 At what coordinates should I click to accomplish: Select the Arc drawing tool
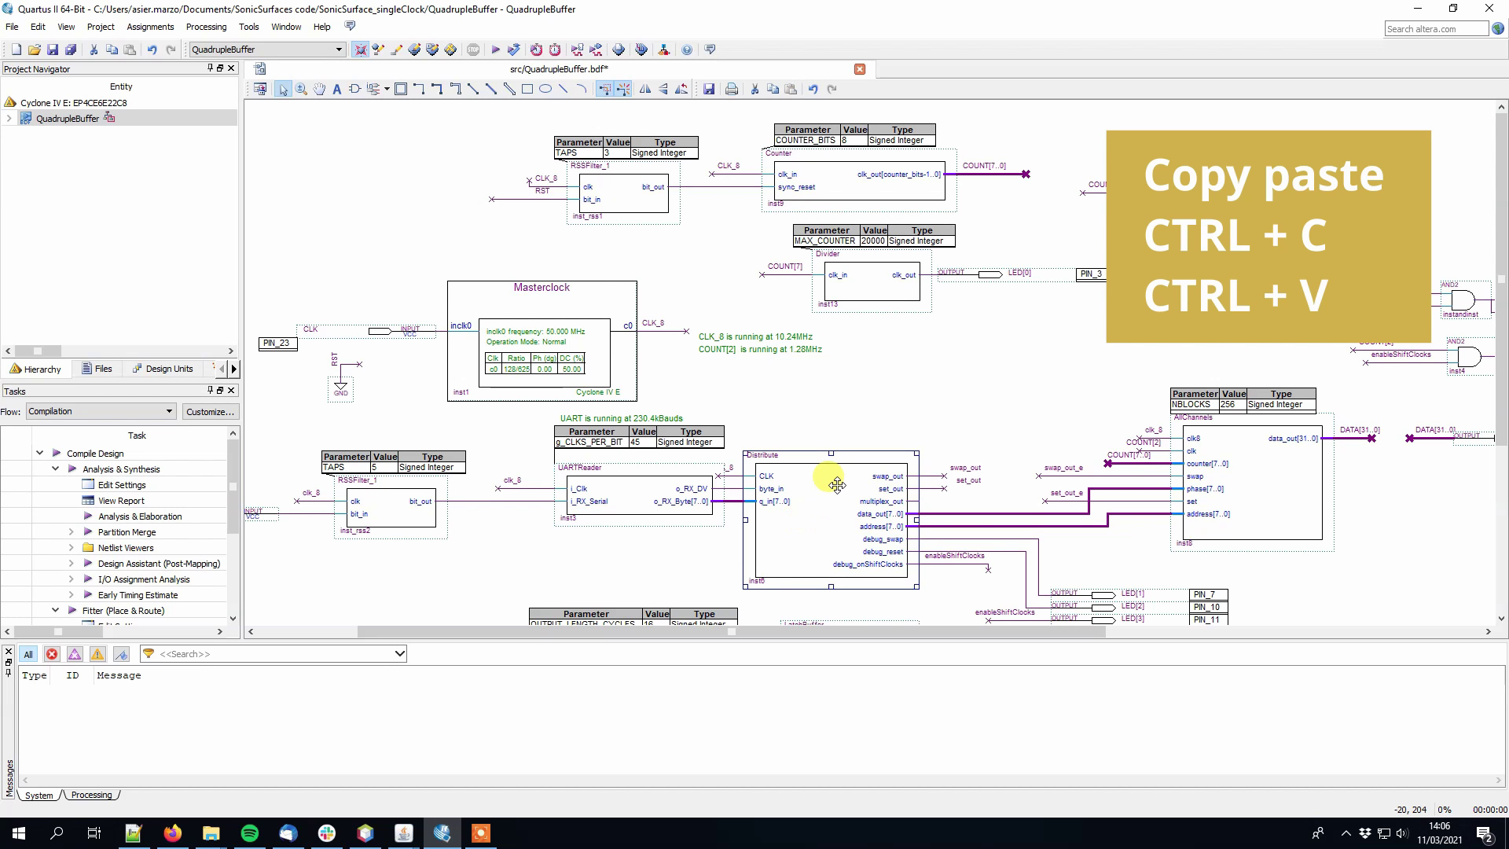click(x=582, y=90)
